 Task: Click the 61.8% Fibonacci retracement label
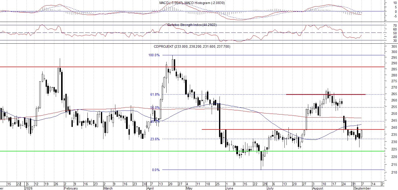tap(155, 94)
